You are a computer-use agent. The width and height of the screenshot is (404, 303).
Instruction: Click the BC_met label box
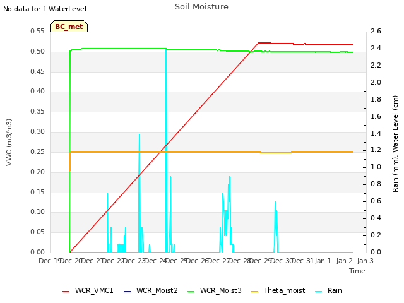(x=69, y=27)
